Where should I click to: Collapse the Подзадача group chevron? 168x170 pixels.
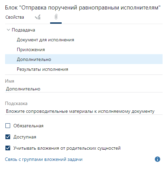[x=8, y=30]
